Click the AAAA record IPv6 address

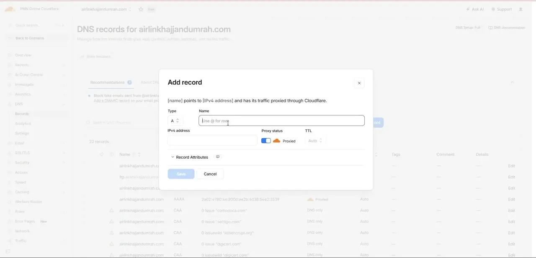[x=240, y=199]
